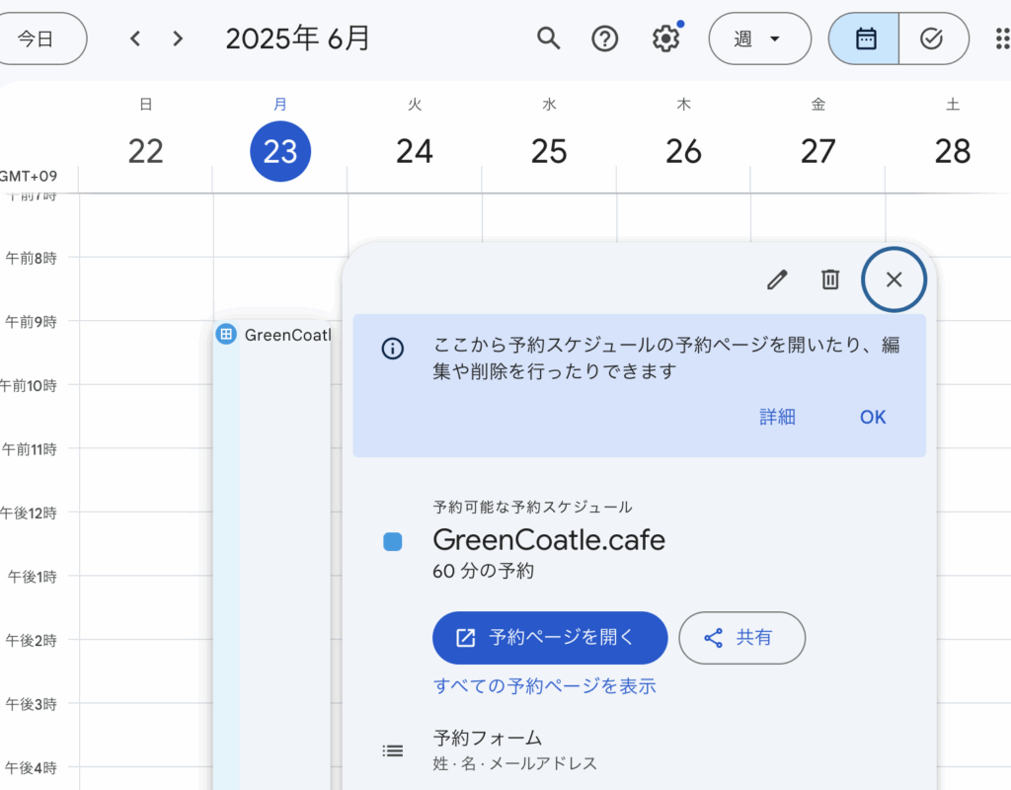This screenshot has height=790, width=1011.
Task: Click the 詳細 link in info banner
Action: click(x=777, y=418)
